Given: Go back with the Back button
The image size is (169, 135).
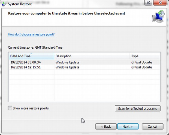Looking at the screenshot, I should (106, 127).
